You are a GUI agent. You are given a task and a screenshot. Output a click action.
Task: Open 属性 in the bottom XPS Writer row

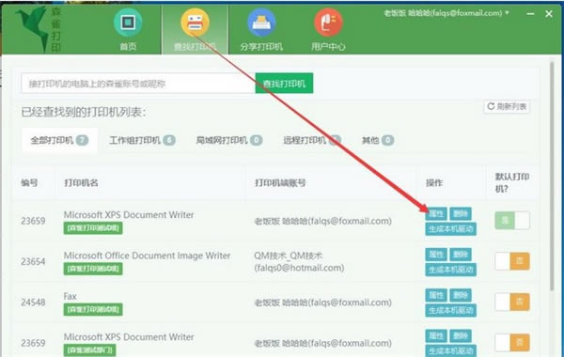436,335
